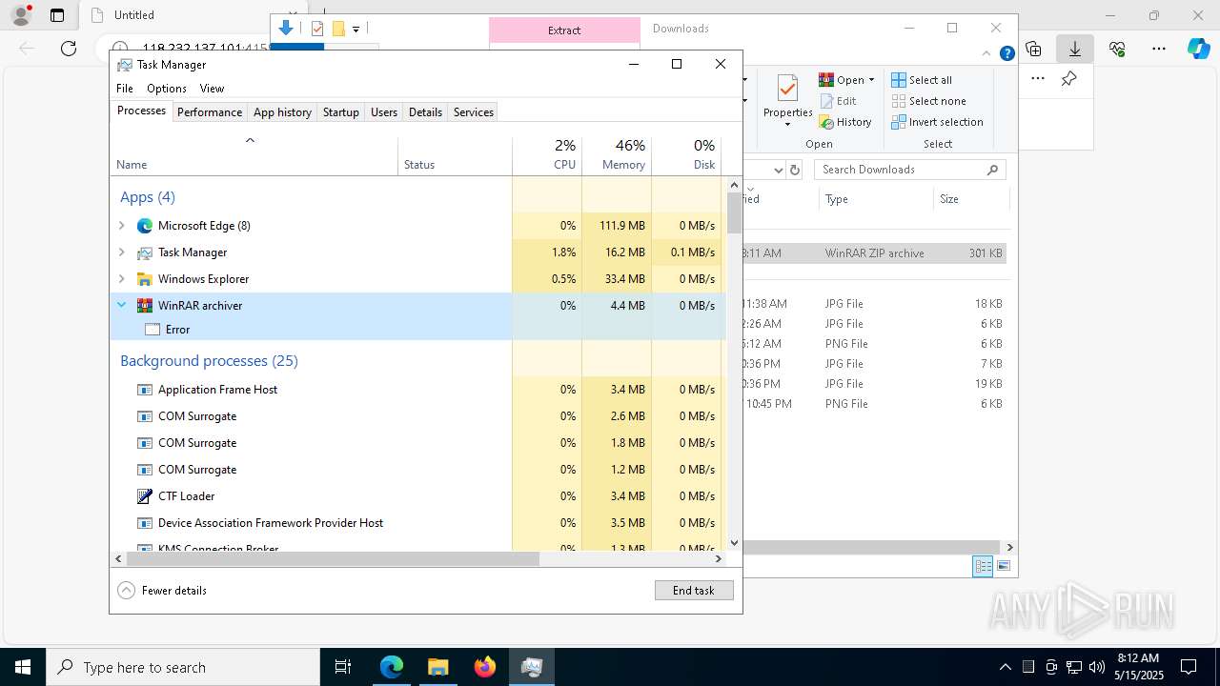This screenshot has width=1220, height=686.
Task: Expand the Task Manager process group
Action: pos(121,252)
